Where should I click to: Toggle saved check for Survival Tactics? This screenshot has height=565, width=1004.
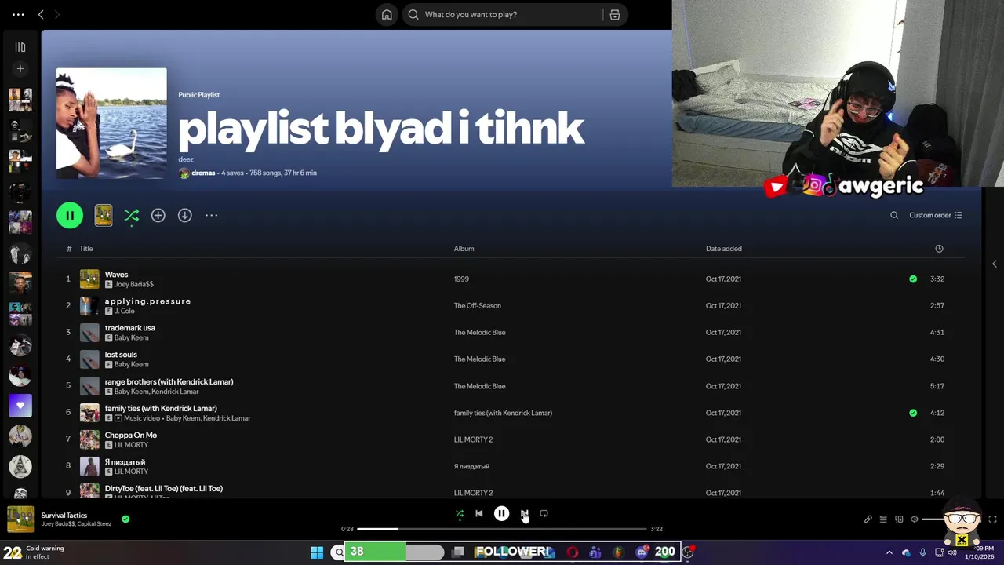[x=125, y=519]
